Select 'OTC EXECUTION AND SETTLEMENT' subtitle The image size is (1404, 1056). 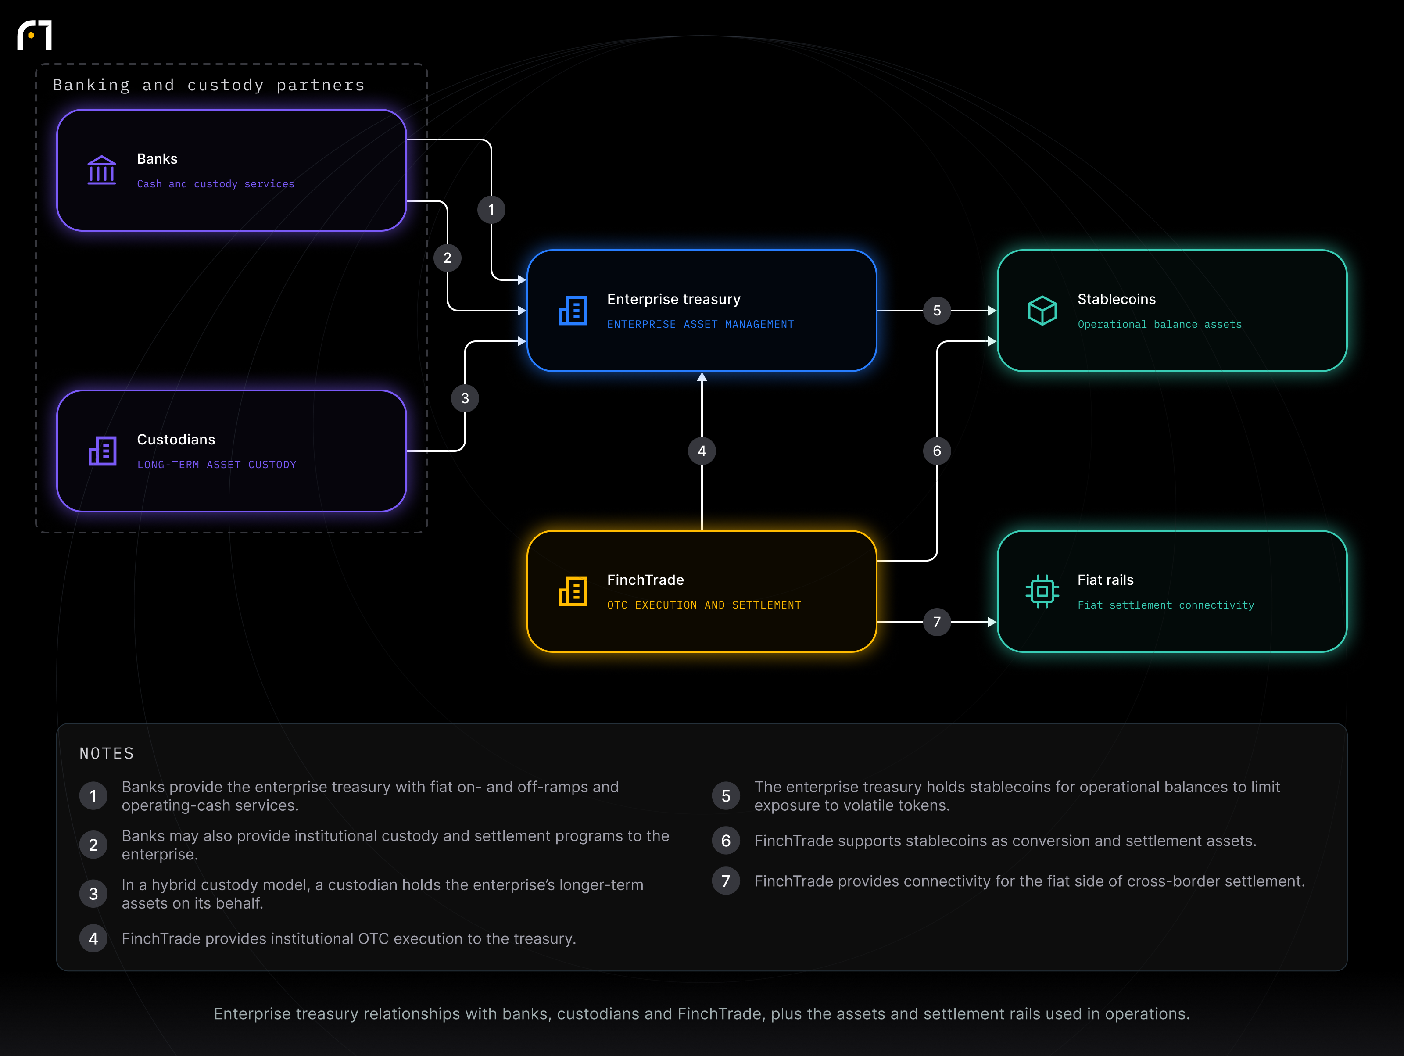(704, 605)
